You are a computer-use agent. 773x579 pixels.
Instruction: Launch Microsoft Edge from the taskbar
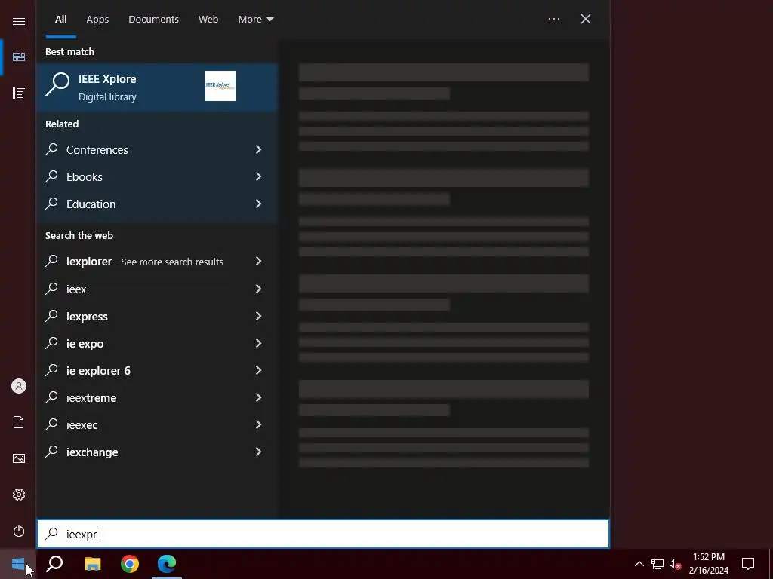pyautogui.click(x=167, y=564)
